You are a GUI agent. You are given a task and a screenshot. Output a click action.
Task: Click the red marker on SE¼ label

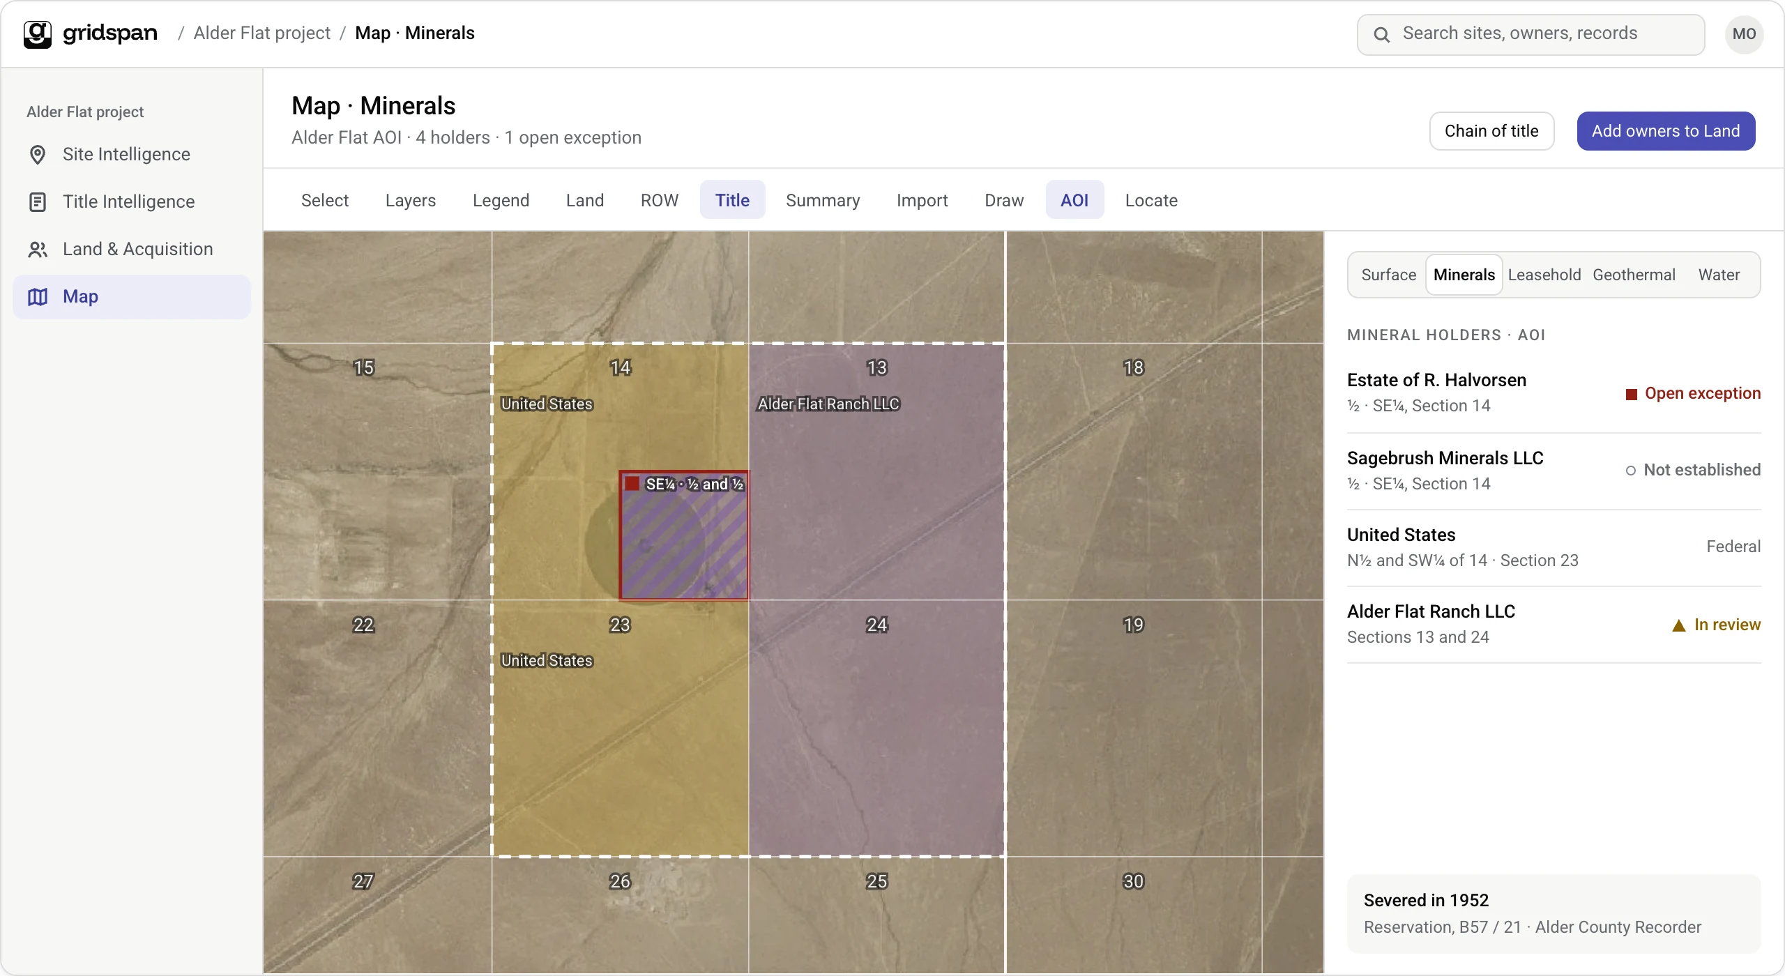[x=632, y=483]
